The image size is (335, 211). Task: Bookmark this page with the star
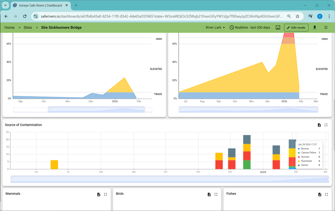(x=298, y=16)
